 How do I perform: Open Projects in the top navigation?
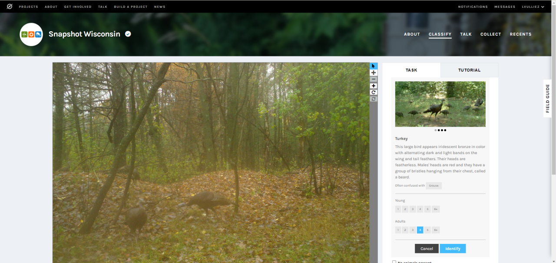pyautogui.click(x=28, y=7)
